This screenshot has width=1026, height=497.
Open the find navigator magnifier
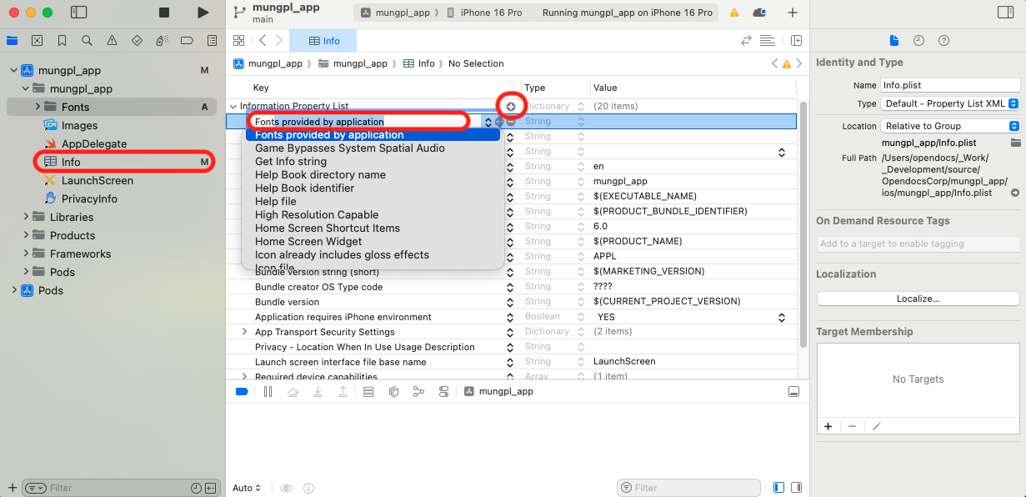(x=88, y=40)
